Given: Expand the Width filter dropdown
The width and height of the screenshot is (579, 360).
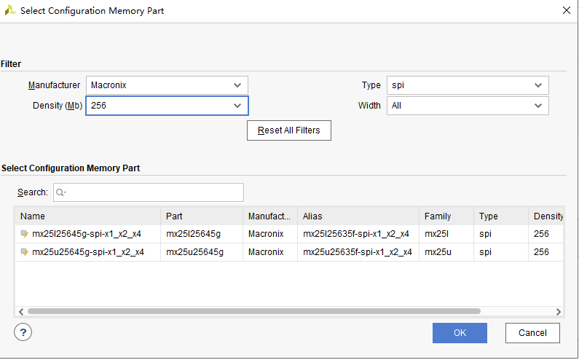Looking at the screenshot, I should [x=467, y=106].
